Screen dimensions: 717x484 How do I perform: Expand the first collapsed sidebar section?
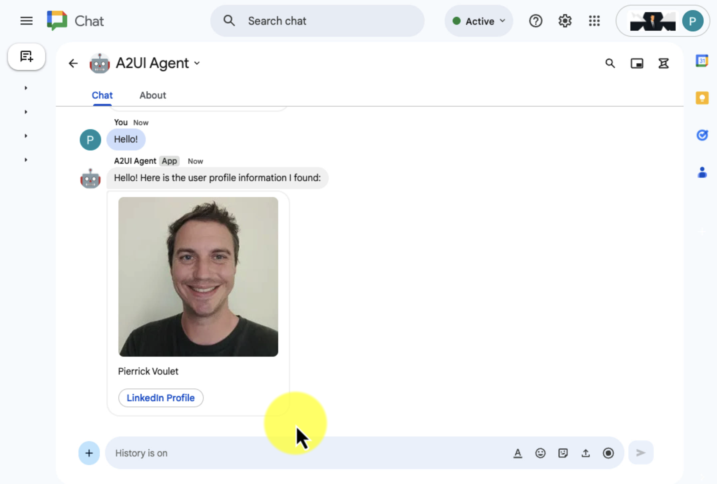[x=26, y=88]
